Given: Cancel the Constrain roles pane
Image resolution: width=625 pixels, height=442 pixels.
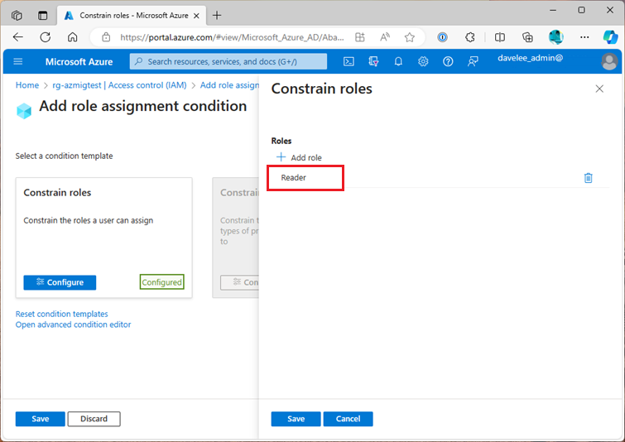Looking at the screenshot, I should coord(348,419).
